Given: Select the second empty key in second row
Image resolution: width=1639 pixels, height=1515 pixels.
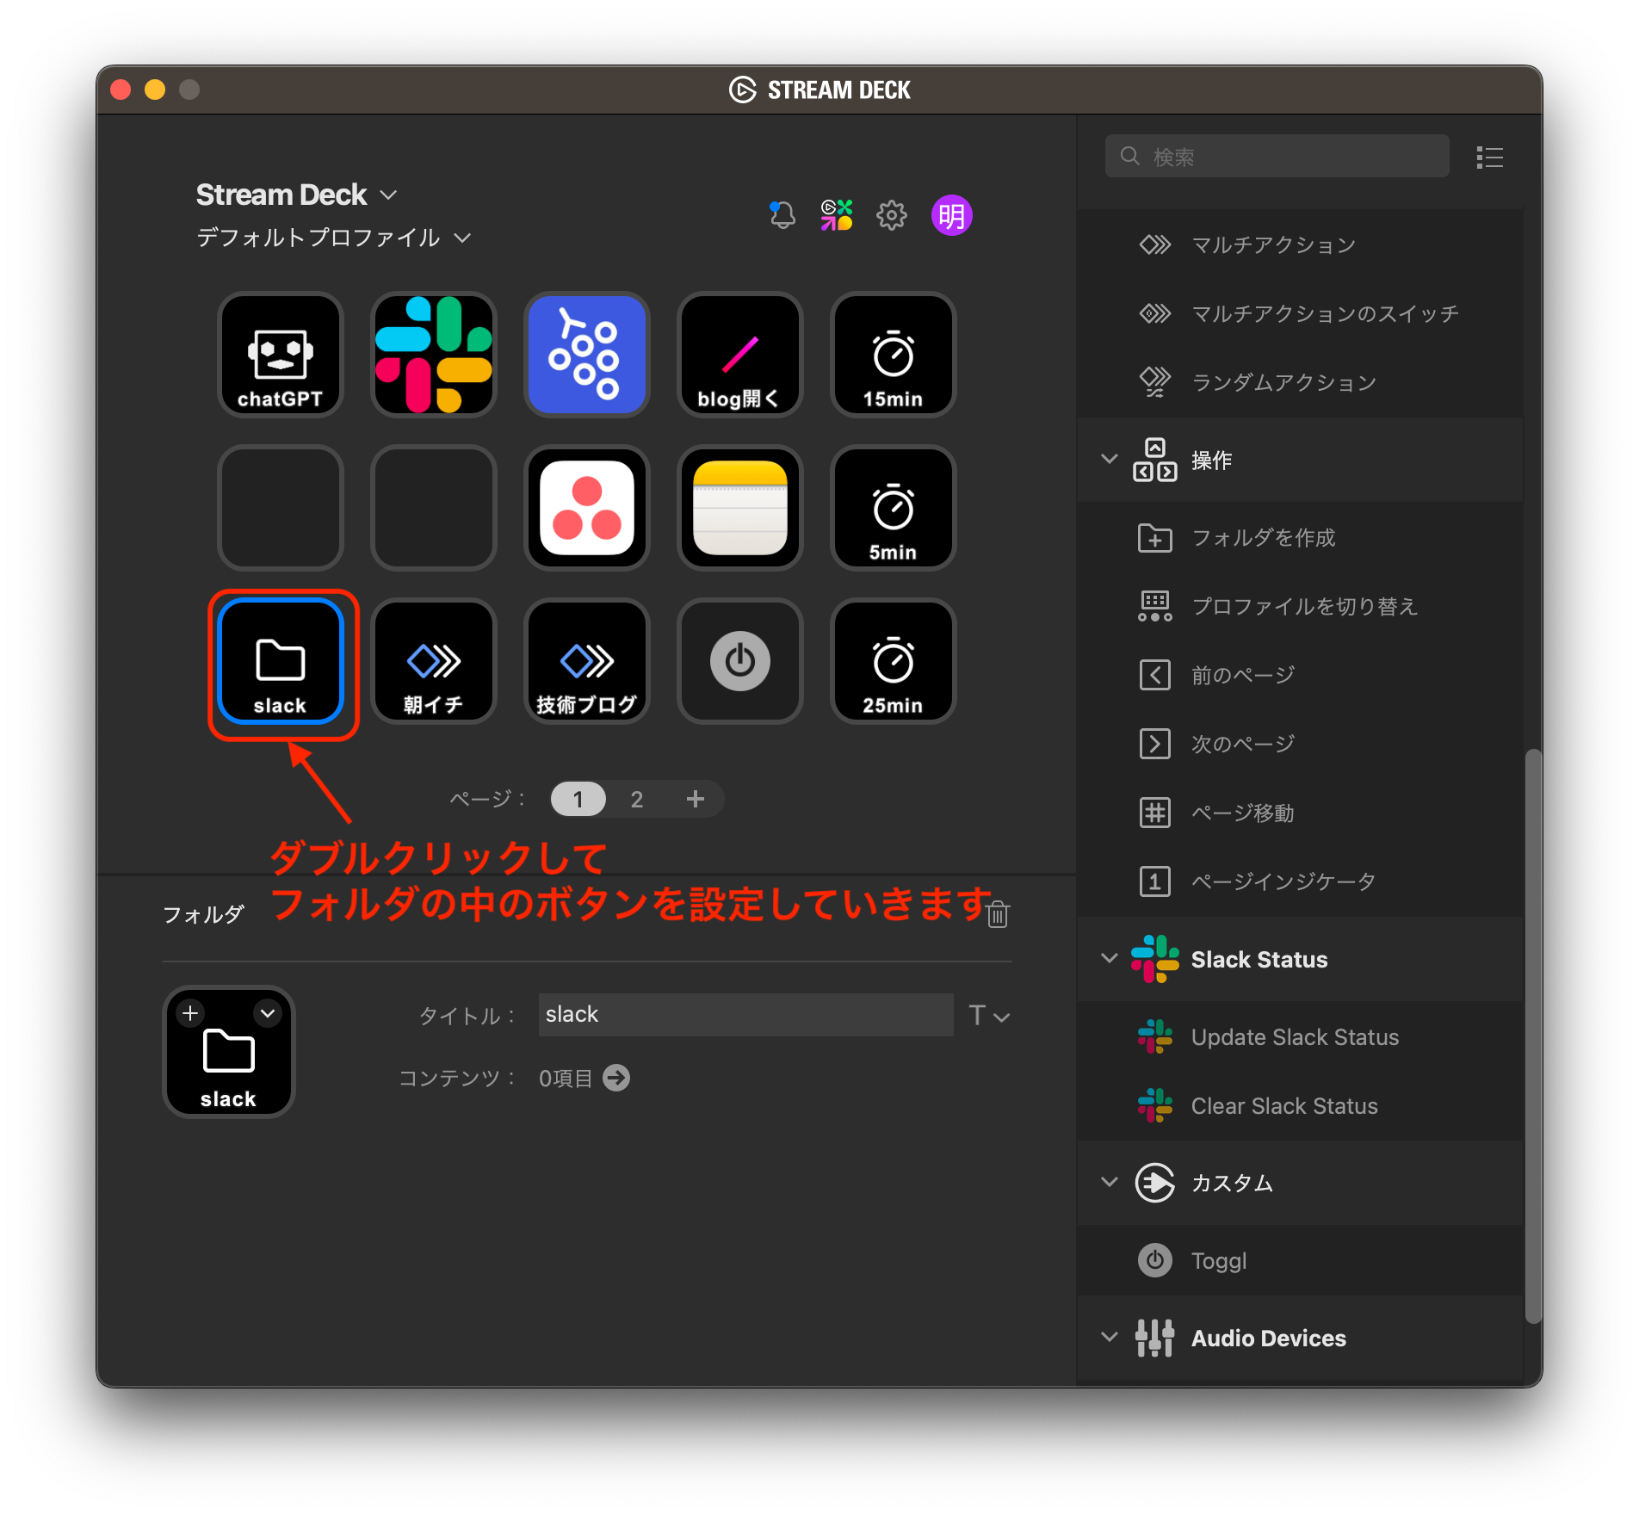Looking at the screenshot, I should [434, 508].
